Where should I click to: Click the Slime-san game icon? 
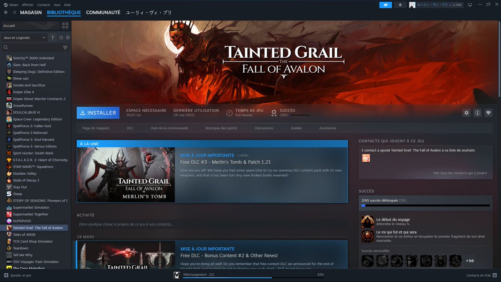coord(9,79)
